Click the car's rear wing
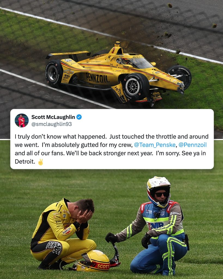The image size is (223, 279). tap(68, 55)
